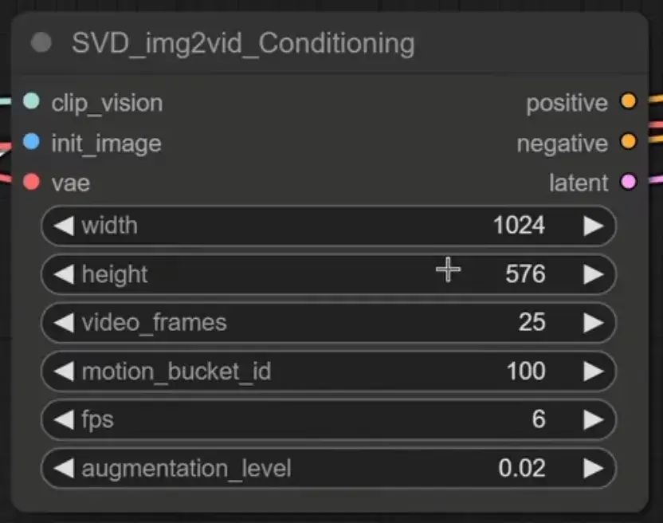This screenshot has height=523, width=663.
Task: Decrease fps with the left arrow
Action: [64, 419]
